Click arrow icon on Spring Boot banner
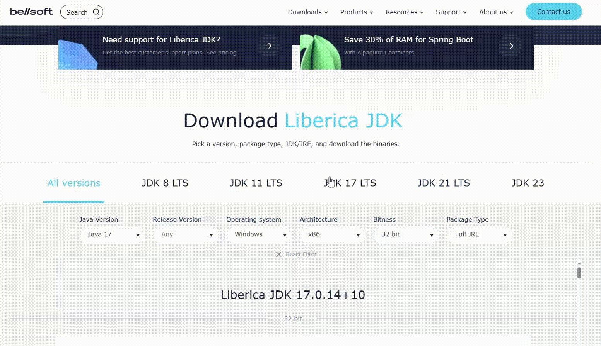 [510, 46]
